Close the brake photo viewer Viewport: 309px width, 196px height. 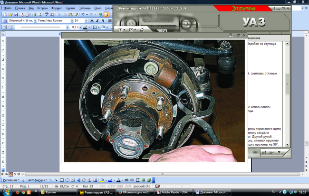pos(244,36)
